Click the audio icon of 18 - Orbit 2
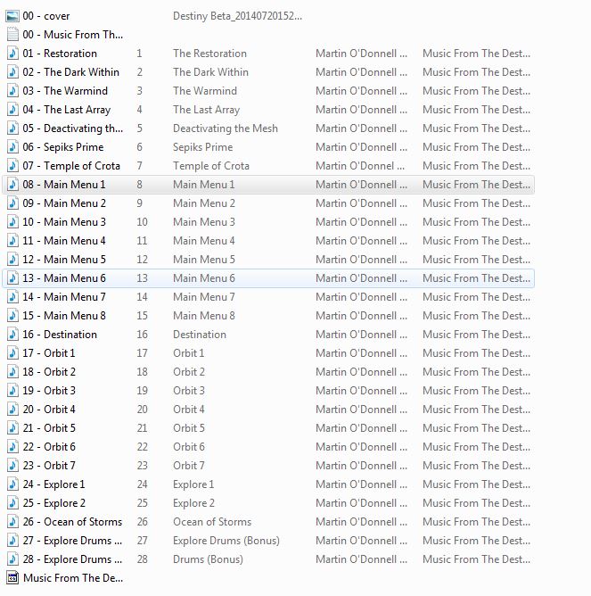The image size is (591, 596). click(x=12, y=372)
